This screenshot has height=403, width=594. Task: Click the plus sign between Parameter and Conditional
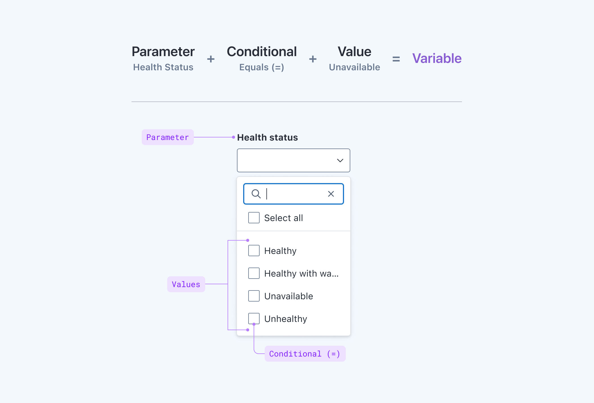click(x=211, y=59)
